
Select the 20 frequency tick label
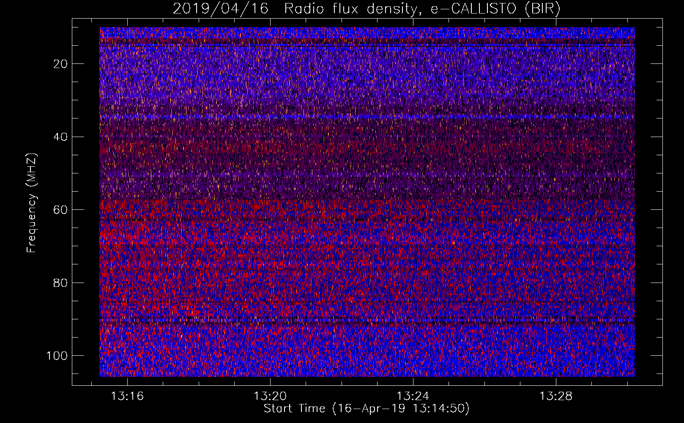click(61, 64)
